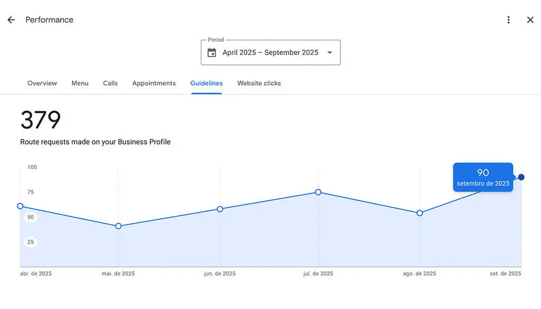Image resolution: width=541 pixels, height=309 pixels.
Task: Click the 379 route requests total
Action: [41, 120]
